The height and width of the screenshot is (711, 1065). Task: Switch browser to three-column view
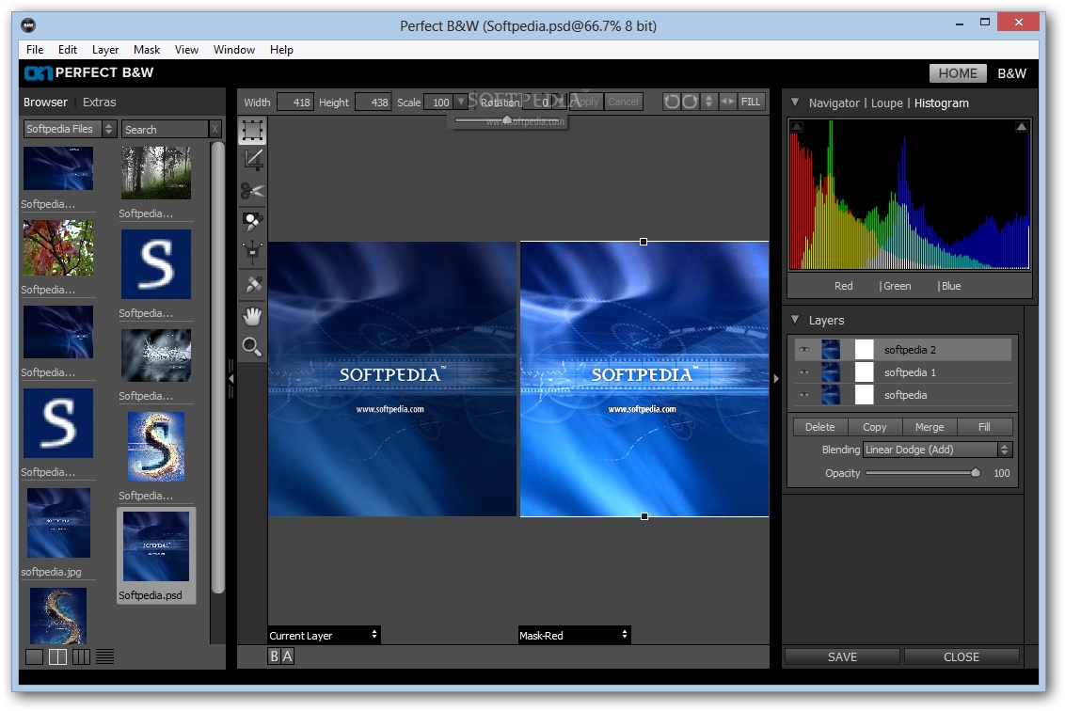point(82,656)
